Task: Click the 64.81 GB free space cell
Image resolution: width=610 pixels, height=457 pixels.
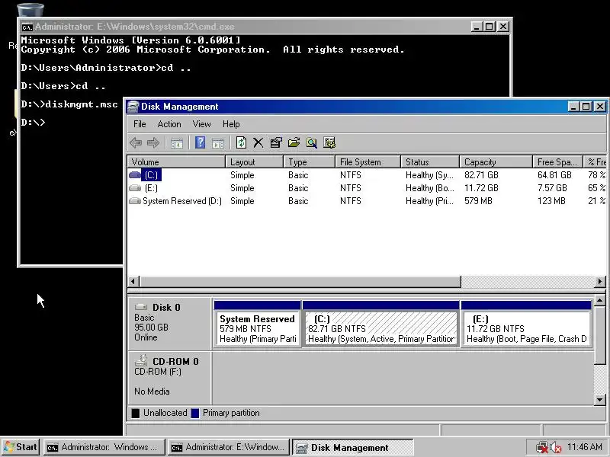Action: (x=554, y=175)
